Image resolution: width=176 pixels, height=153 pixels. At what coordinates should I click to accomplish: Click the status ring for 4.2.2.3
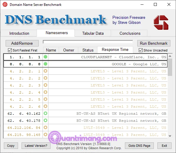45,85
